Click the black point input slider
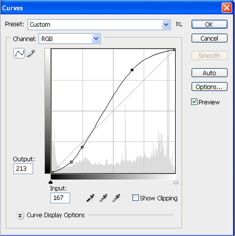The height and width of the screenshot is (236, 235). coord(50,182)
